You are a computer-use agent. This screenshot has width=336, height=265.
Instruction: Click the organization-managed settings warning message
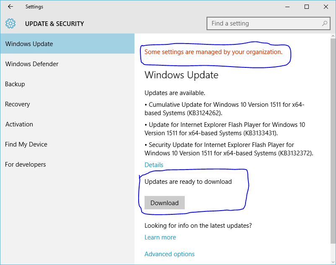tap(213, 52)
